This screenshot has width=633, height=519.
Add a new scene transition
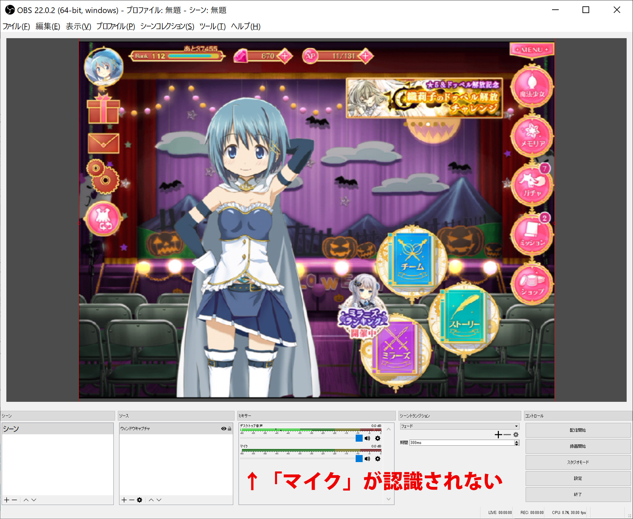(x=498, y=435)
